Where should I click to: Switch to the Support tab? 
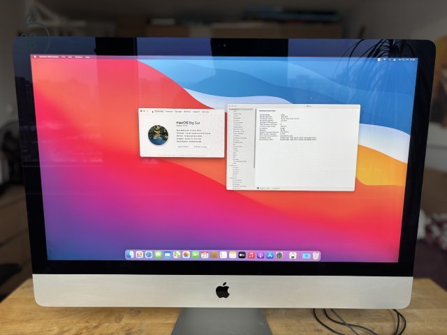click(196, 112)
